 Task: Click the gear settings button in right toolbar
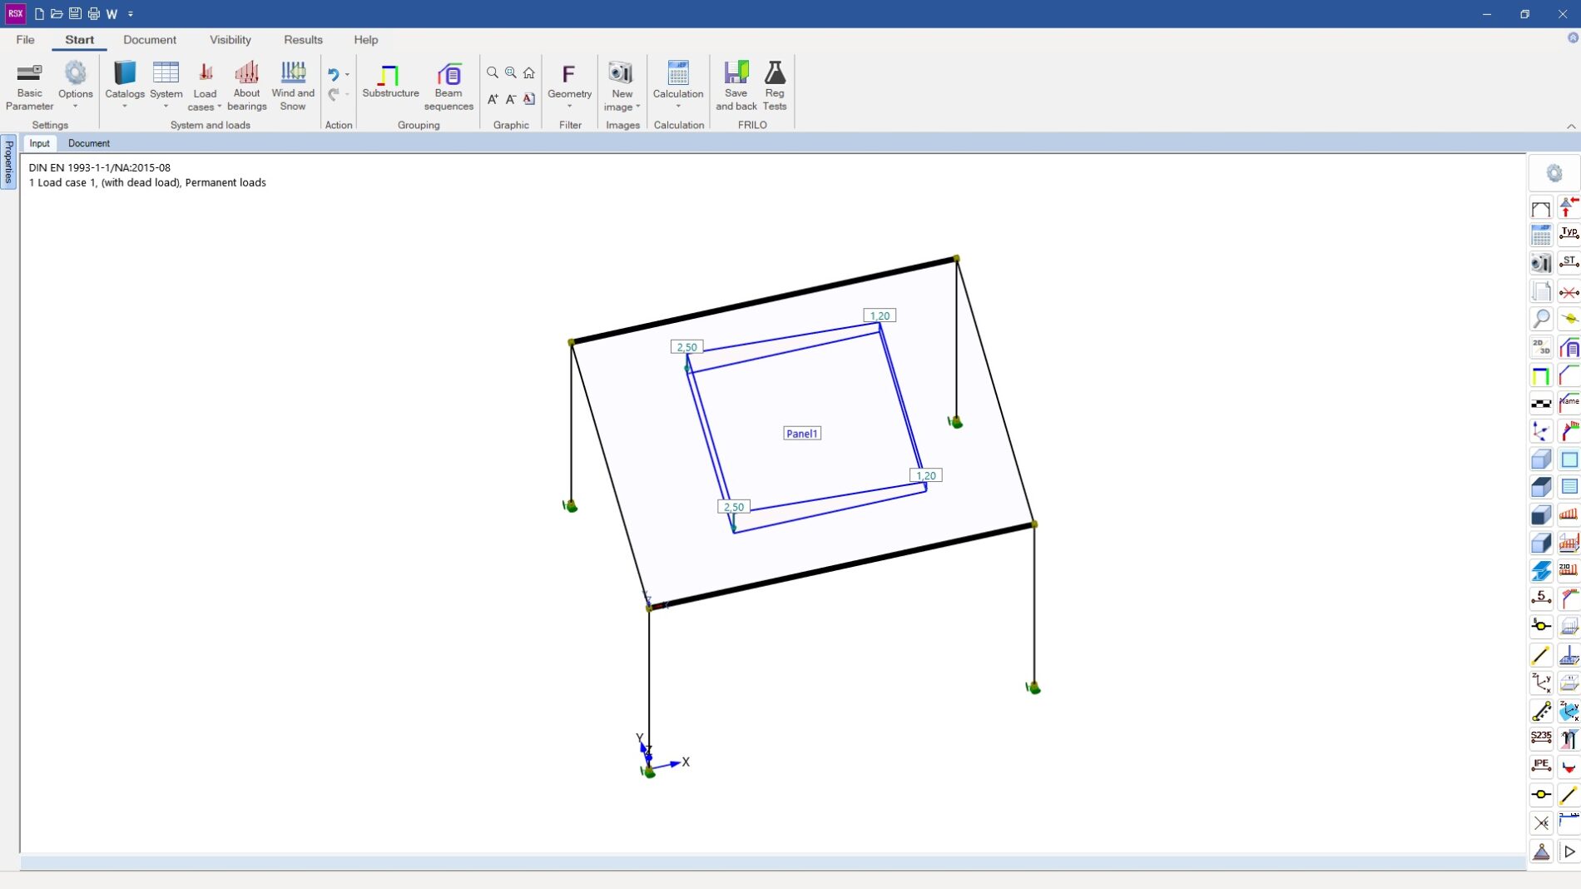click(1554, 173)
